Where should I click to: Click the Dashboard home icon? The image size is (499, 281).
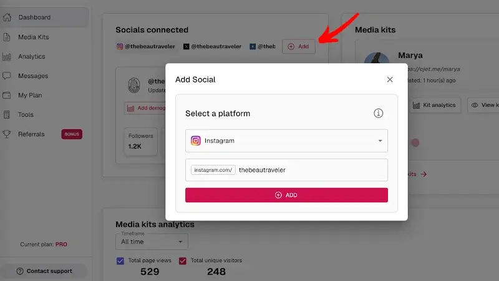[7, 17]
